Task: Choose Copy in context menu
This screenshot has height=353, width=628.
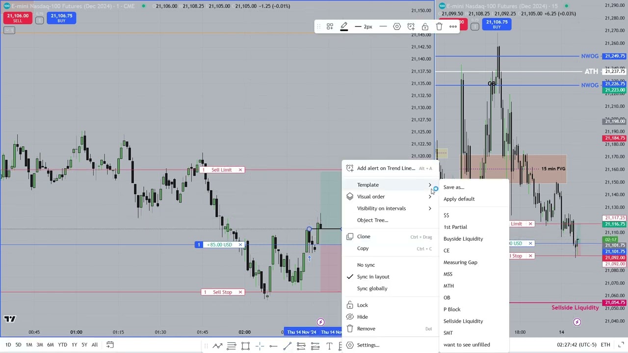Action: [390, 249]
